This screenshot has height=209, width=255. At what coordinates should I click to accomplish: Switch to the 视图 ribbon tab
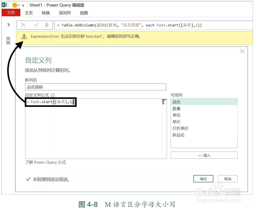click(x=84, y=13)
